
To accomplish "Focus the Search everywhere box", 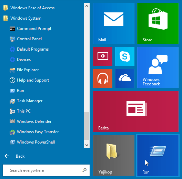I will 46,170.
